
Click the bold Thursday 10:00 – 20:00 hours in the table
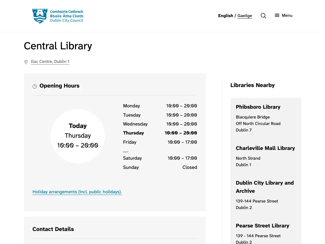(181, 133)
